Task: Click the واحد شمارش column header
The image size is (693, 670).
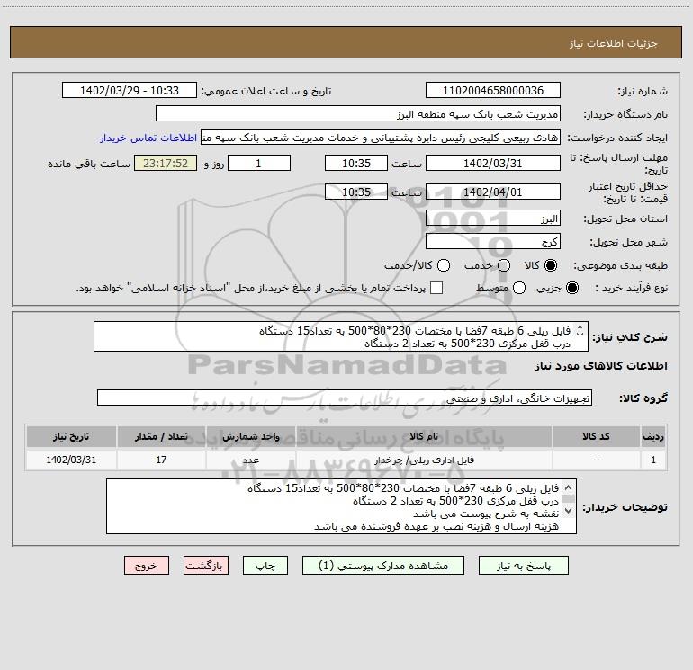Action: coord(250,436)
